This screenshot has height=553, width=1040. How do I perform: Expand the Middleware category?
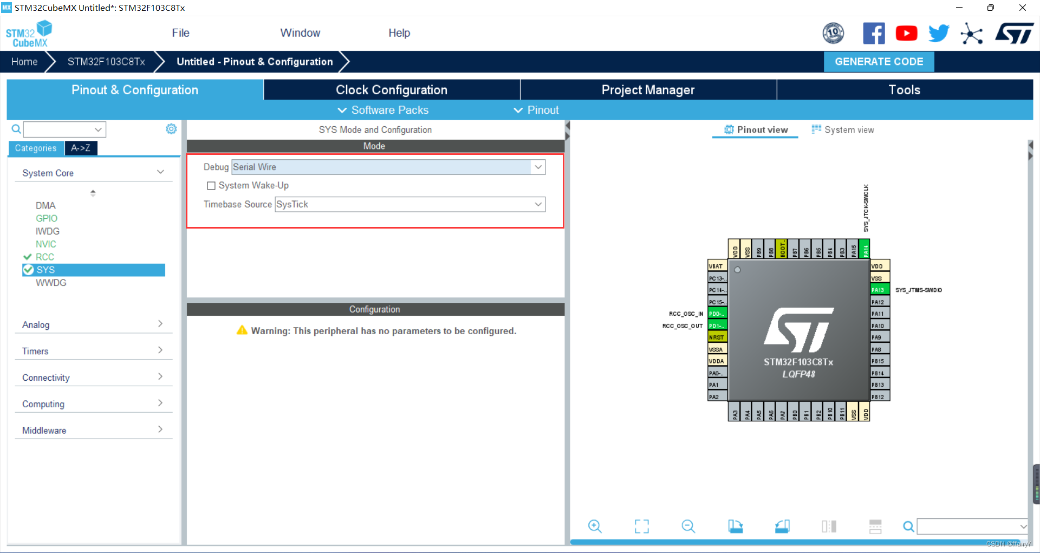[x=93, y=430]
